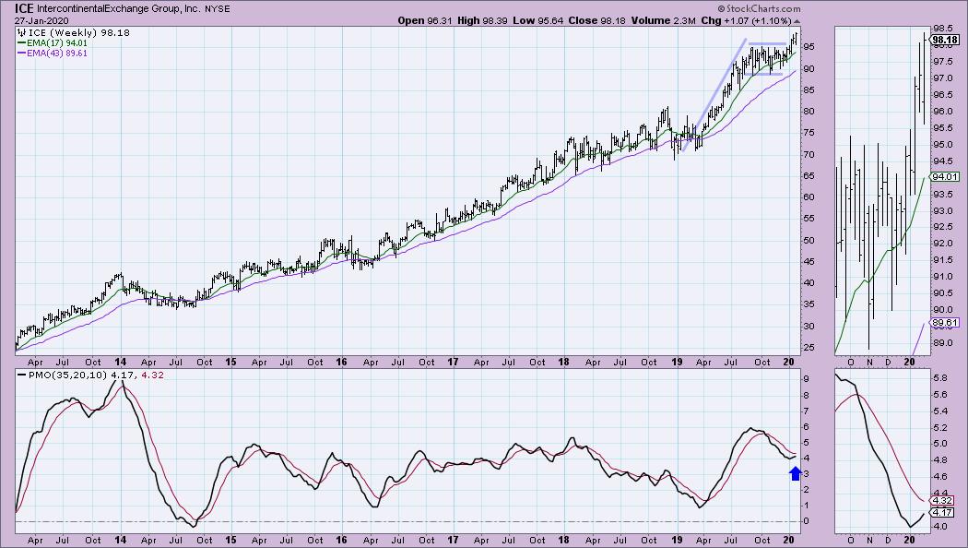968x548 pixels.
Task: Click the 25 label on the main price axis
Action: pos(809,348)
